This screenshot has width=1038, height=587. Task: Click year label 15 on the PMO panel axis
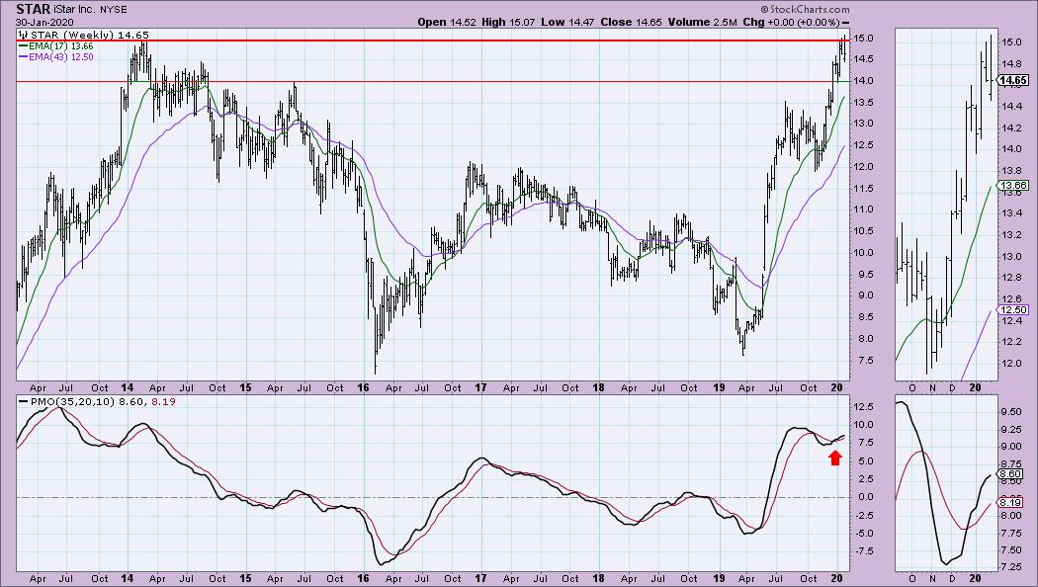pyautogui.click(x=245, y=578)
